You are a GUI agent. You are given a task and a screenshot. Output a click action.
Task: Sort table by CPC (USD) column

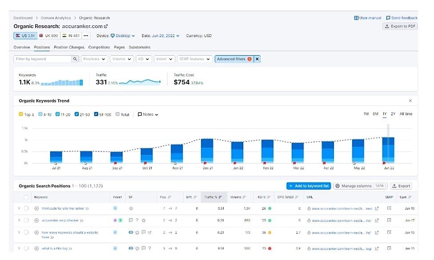(288, 197)
